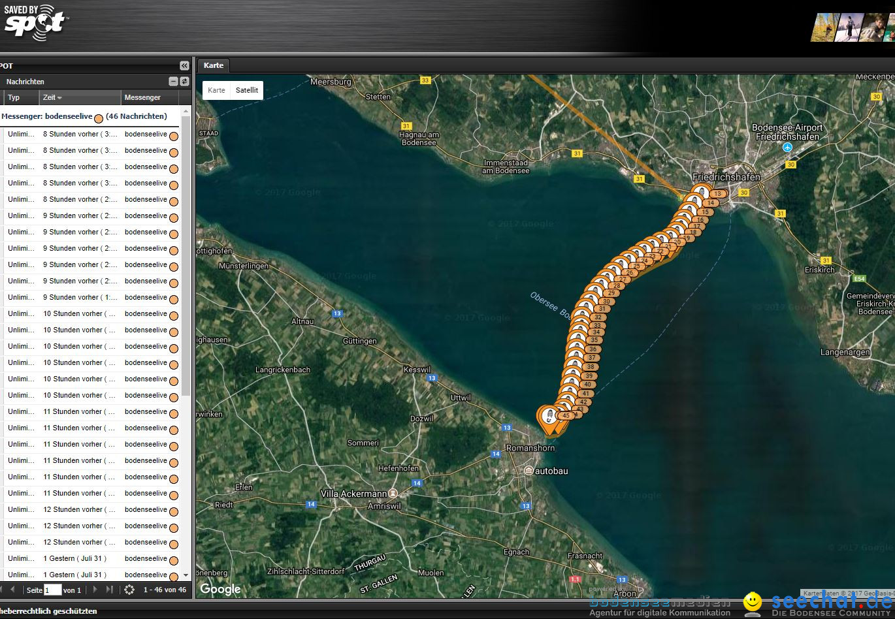This screenshot has height=619, width=895.
Task: Click the large footprint pin near Romanshorn
Action: 549,418
